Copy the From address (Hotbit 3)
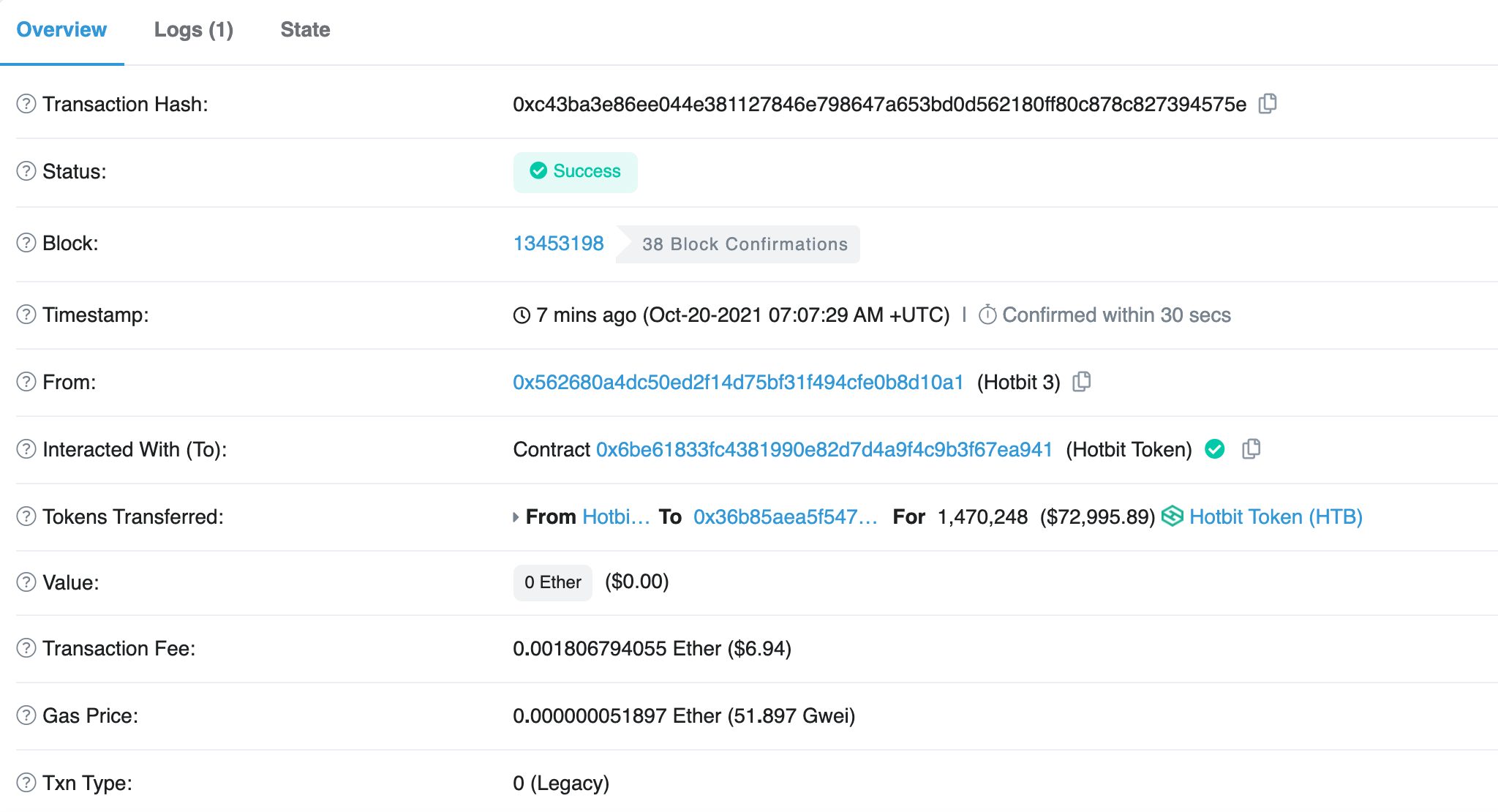1498x812 pixels. point(1081,382)
